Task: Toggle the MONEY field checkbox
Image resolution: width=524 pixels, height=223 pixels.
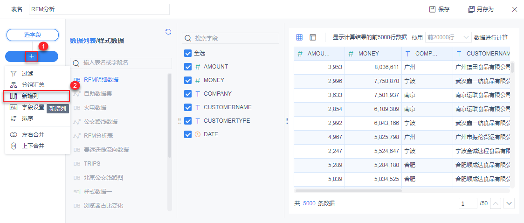Action: (188, 80)
